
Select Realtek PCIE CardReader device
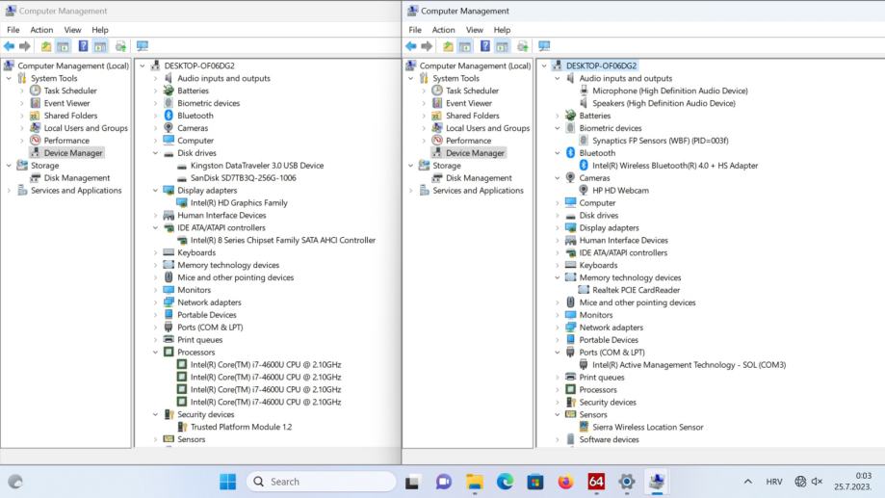[636, 290]
